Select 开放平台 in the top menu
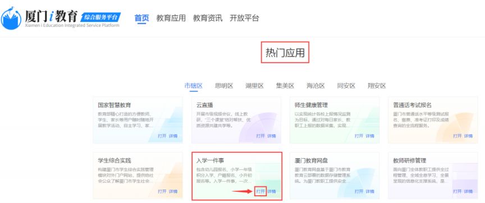The height and width of the screenshot is (203, 485). [x=244, y=18]
